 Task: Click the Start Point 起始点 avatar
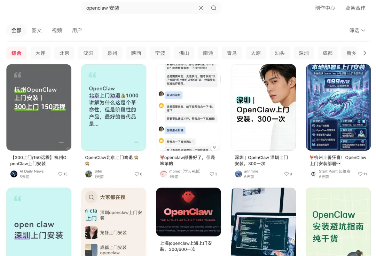pyautogui.click(x=313, y=174)
